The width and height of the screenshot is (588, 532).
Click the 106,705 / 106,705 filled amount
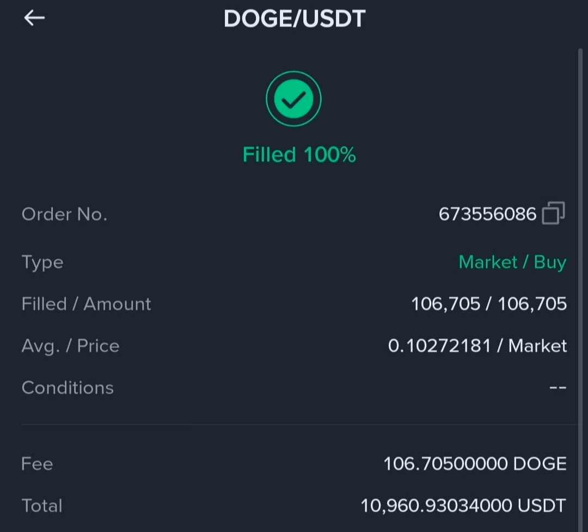[488, 304]
